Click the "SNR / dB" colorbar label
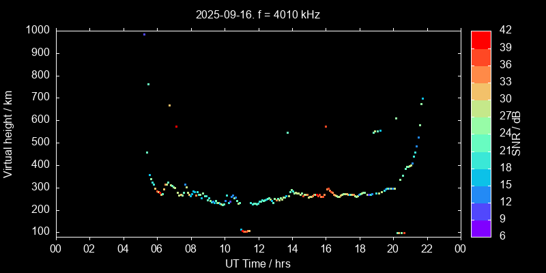The height and width of the screenshot is (273, 546). [x=517, y=134]
